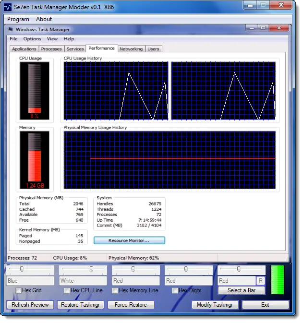Image resolution: width=303 pixels, height=323 pixels.
Task: Enable the Hex Digits checkbox
Action: [175, 291]
